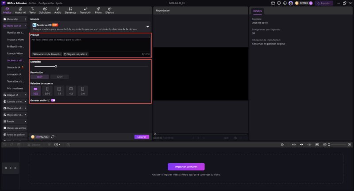Toggle the Generar audio switch
354x191 pixels.
pos(53,100)
